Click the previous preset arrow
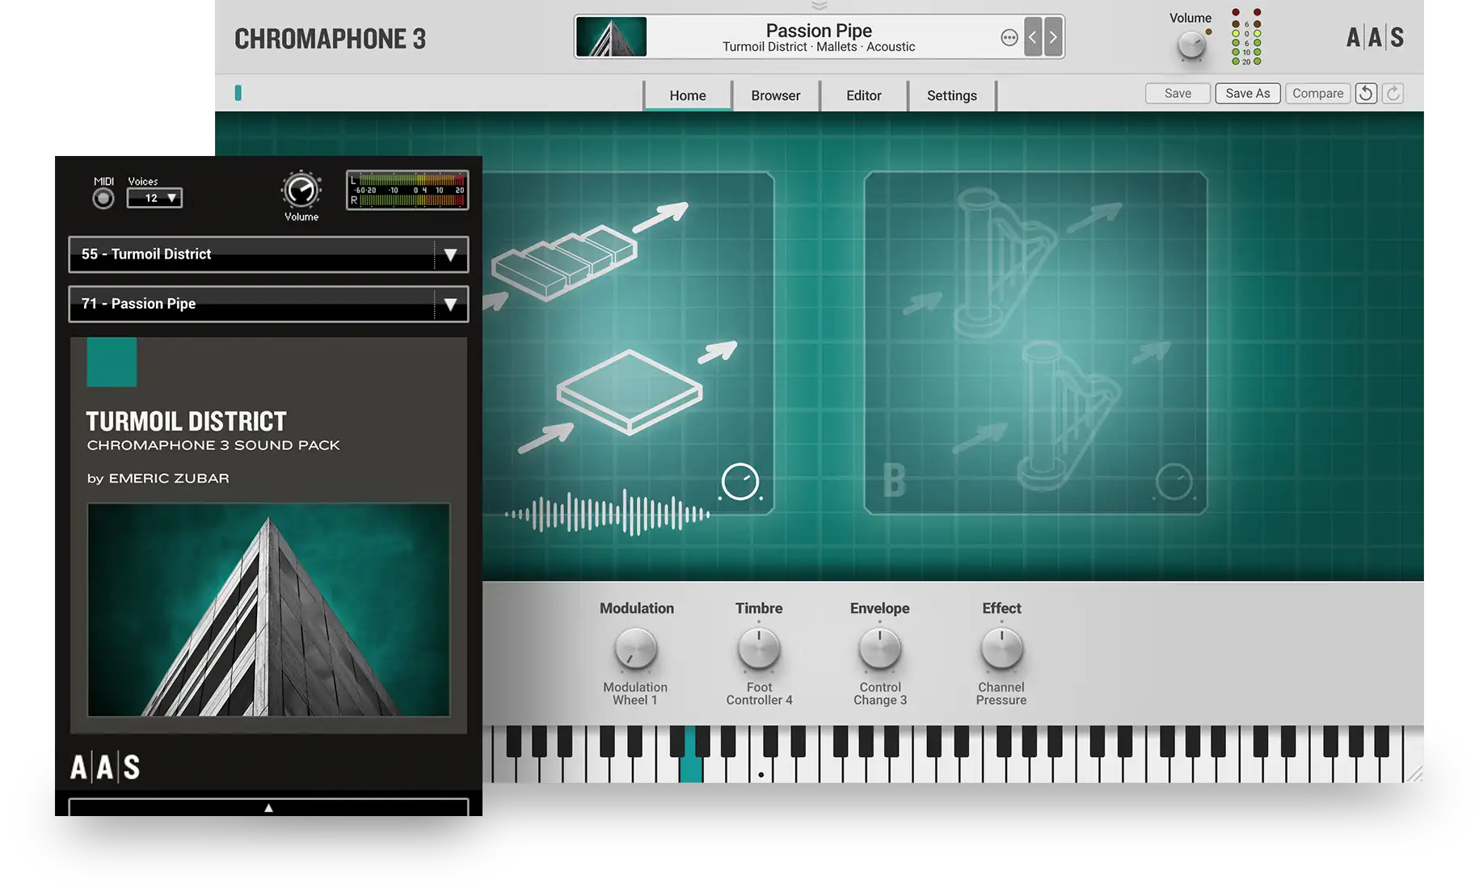The image size is (1479, 888). (x=1032, y=37)
